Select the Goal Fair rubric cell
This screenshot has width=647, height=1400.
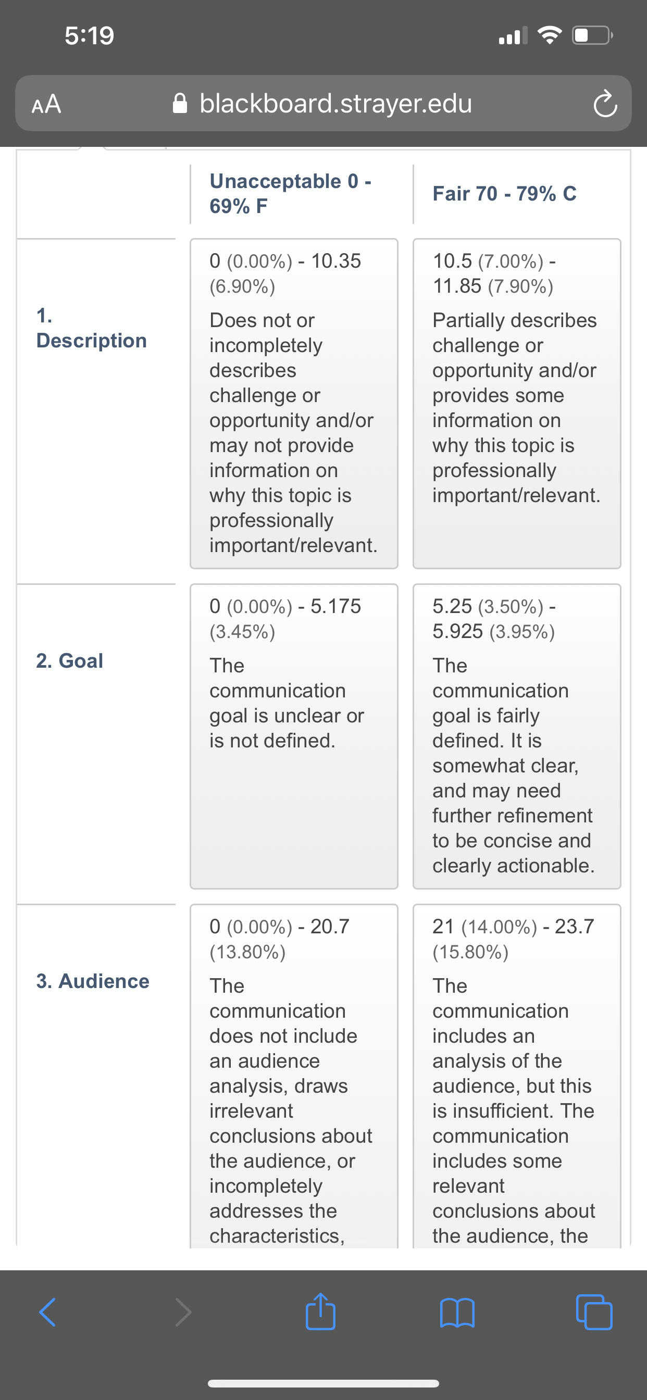[x=517, y=736]
